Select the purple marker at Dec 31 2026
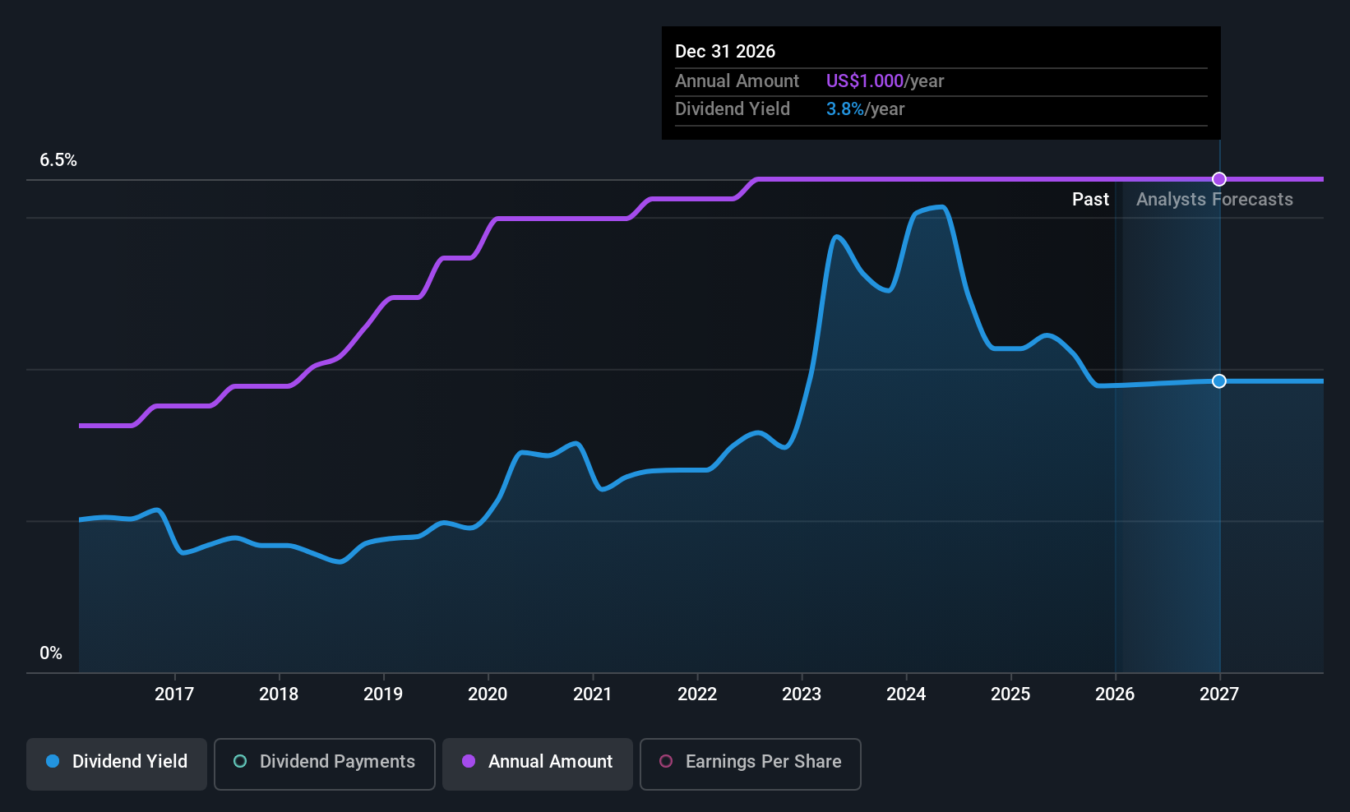Image resolution: width=1350 pixels, height=812 pixels. pyautogui.click(x=1219, y=179)
